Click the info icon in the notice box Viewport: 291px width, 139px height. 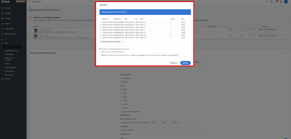pos(103,55)
